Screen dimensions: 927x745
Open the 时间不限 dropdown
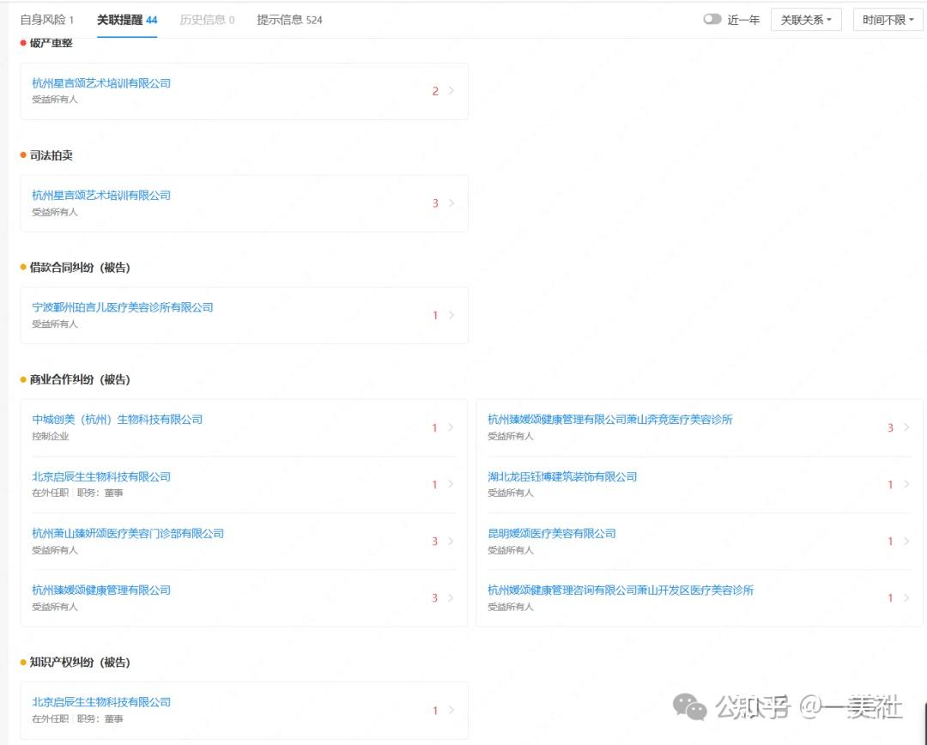[x=887, y=19]
